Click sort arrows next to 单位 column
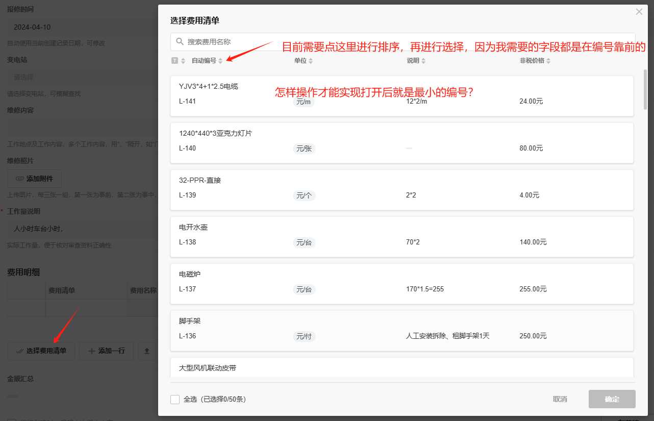Screen dimensions: 654x421 pyautogui.click(x=311, y=61)
